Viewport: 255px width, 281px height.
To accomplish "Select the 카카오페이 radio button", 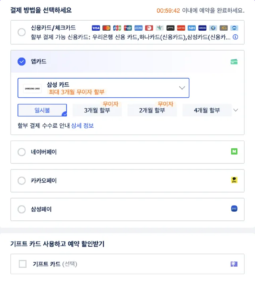I will coord(22,181).
